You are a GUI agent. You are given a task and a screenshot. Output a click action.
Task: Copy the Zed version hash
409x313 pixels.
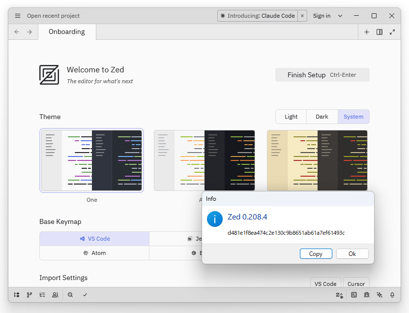point(316,253)
